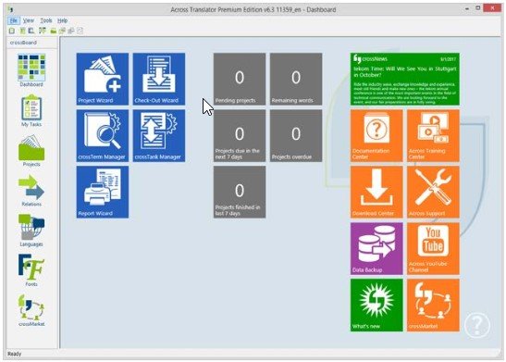
Task: Click the green folder icon in the toolbar
Action: tap(54, 31)
